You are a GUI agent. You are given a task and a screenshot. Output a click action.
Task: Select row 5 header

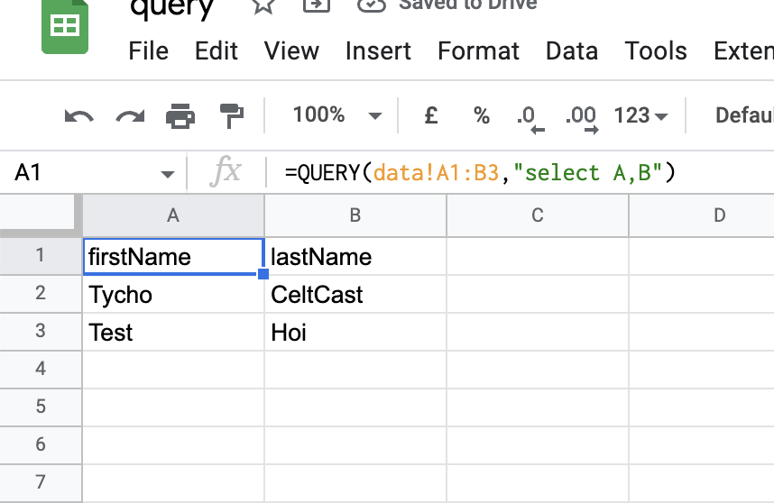click(41, 407)
